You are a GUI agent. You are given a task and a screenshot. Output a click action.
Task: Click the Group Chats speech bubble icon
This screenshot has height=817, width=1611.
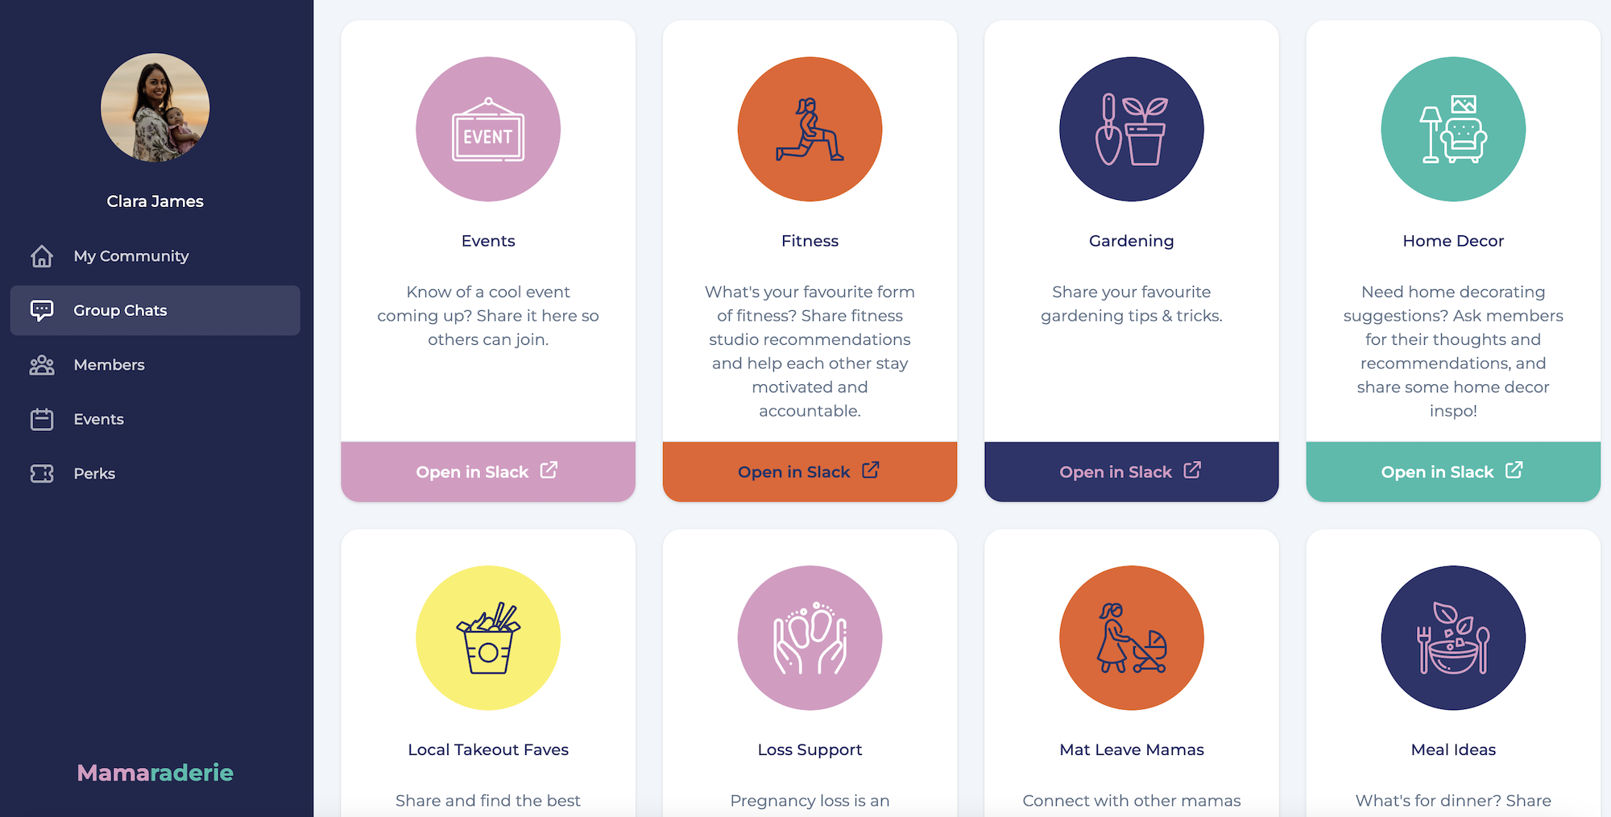click(x=42, y=310)
